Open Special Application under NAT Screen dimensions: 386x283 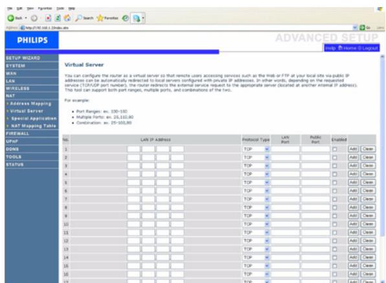(34, 119)
